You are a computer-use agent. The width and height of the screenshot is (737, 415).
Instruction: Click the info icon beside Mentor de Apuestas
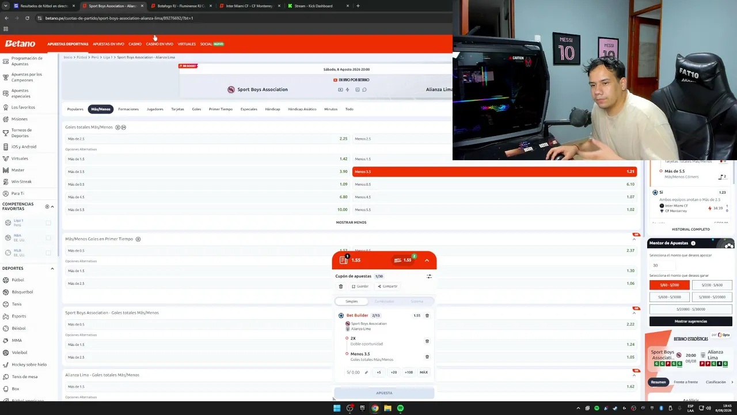[x=693, y=243]
